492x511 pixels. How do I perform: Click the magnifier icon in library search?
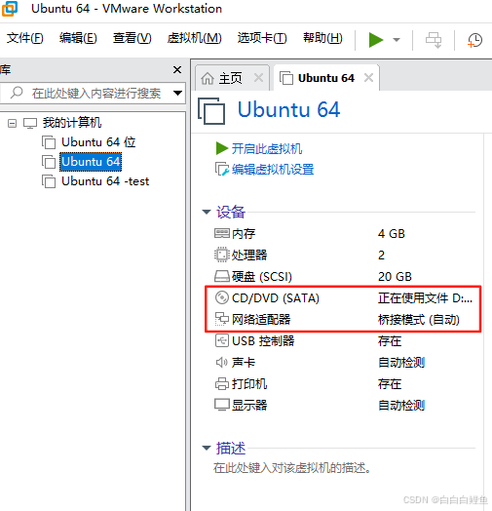click(x=17, y=93)
